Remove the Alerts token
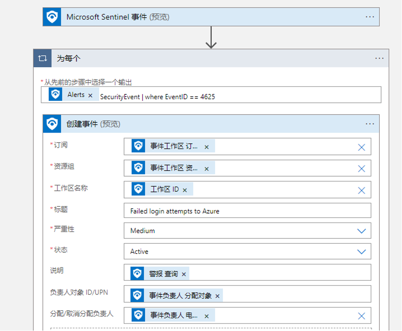Viewport: 402px width, 331px height. click(90, 96)
